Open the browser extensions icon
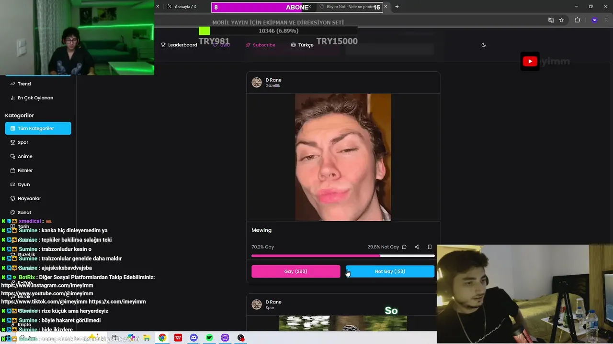The width and height of the screenshot is (613, 344). pos(577,20)
